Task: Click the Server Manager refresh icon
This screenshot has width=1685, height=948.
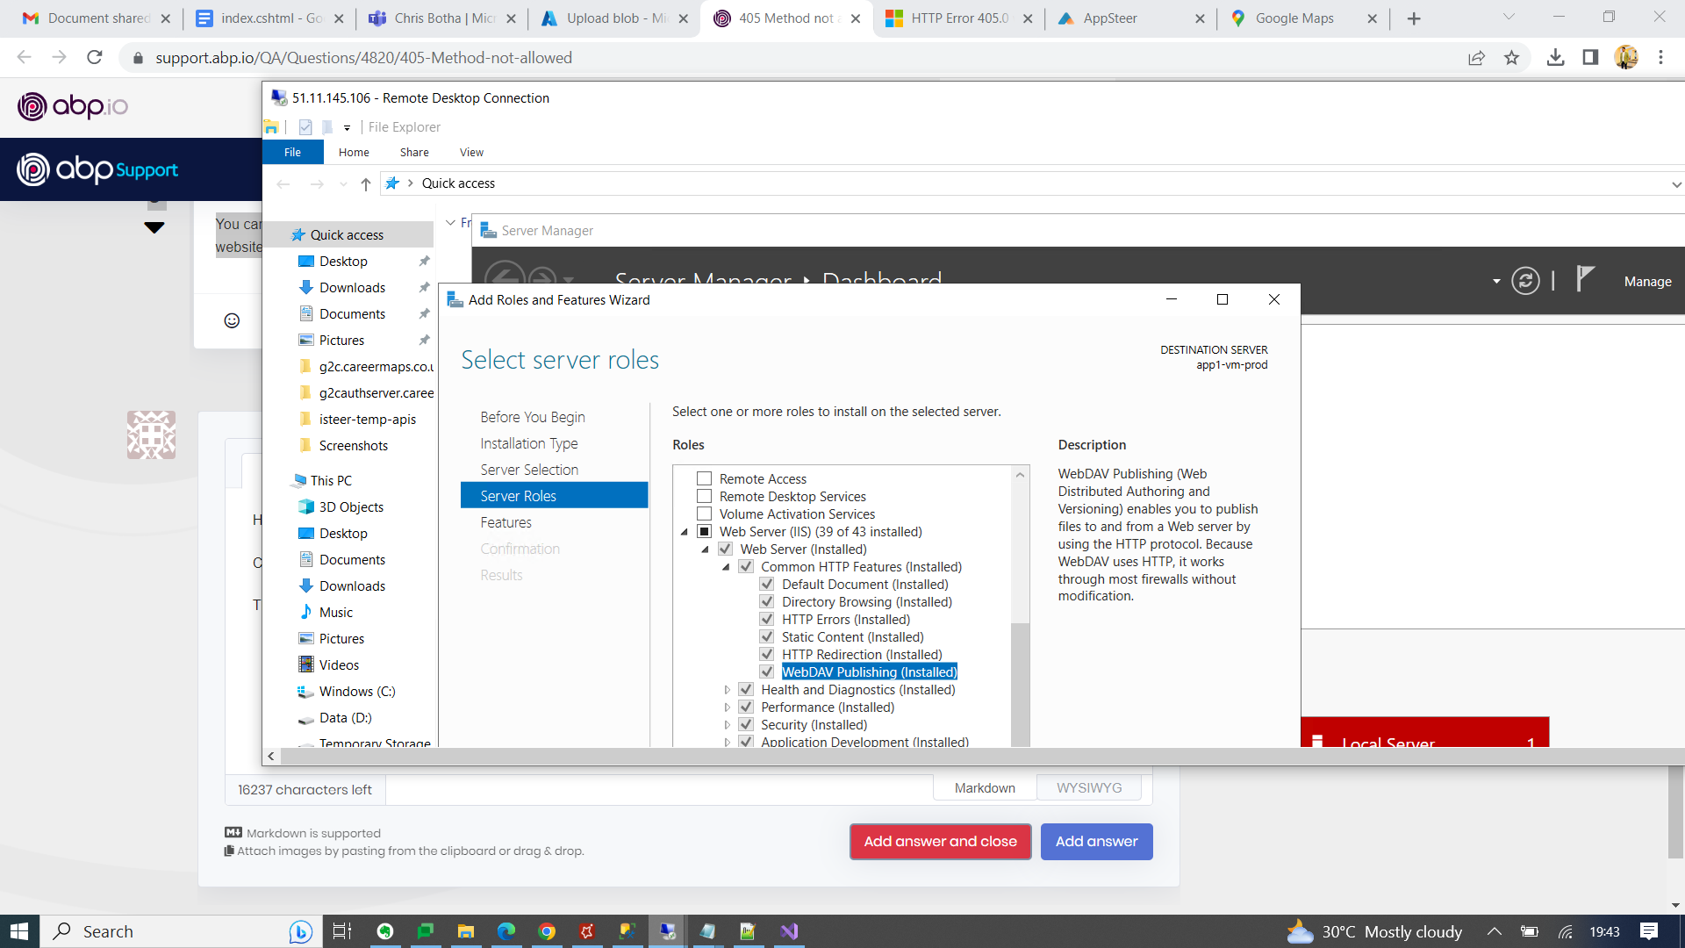Action: click(x=1525, y=281)
